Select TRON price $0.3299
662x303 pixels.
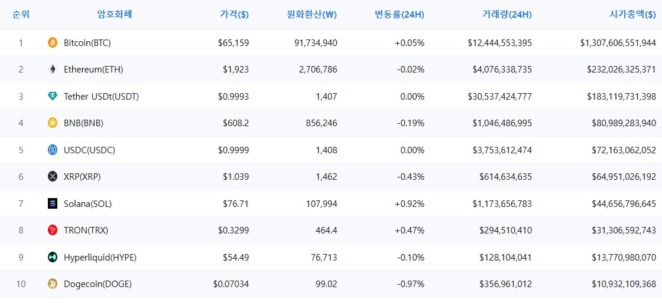(233, 230)
